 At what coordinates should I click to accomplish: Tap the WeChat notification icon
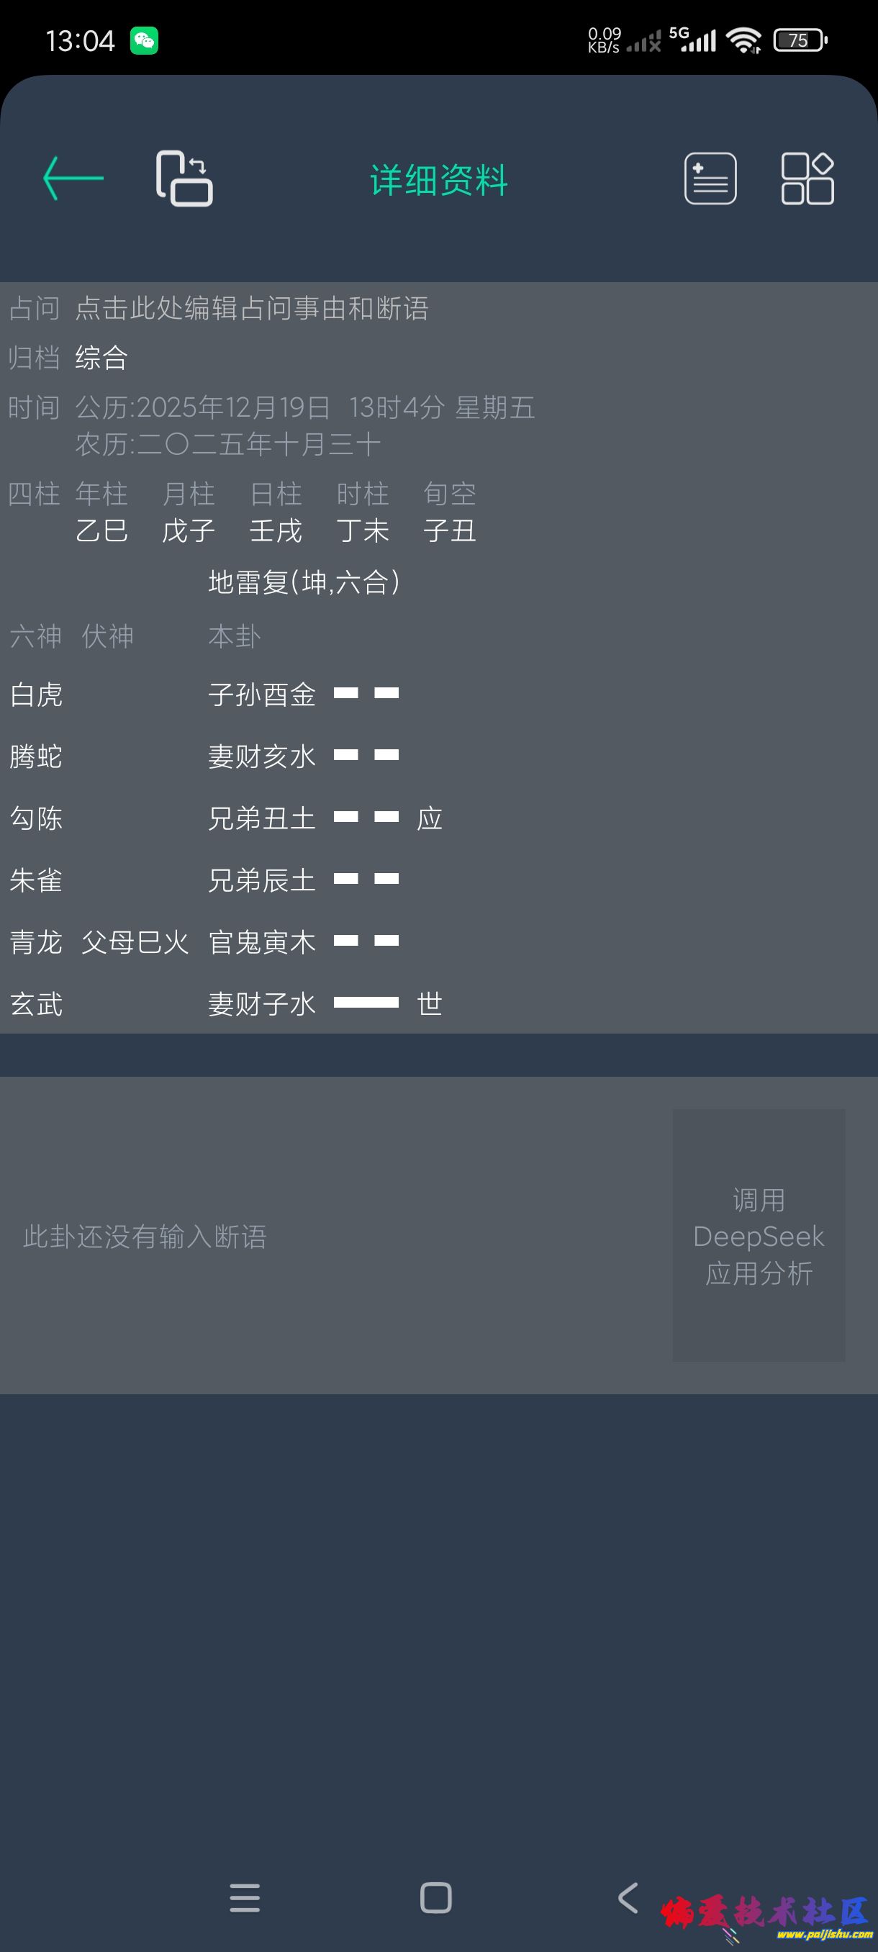144,40
